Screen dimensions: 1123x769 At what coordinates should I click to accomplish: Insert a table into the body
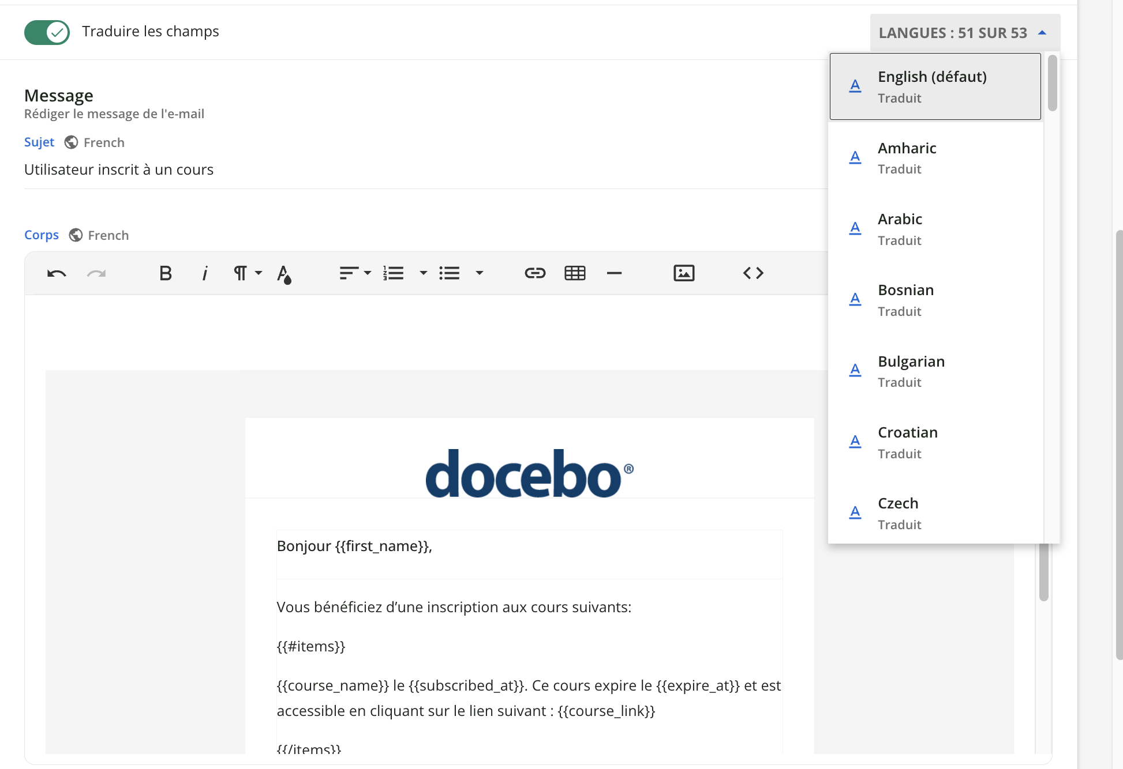(x=575, y=273)
